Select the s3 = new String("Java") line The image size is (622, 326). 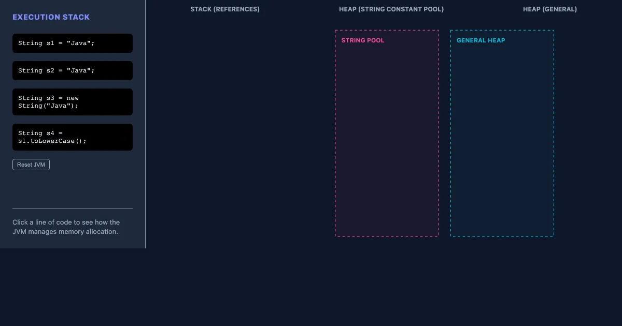[x=73, y=102]
